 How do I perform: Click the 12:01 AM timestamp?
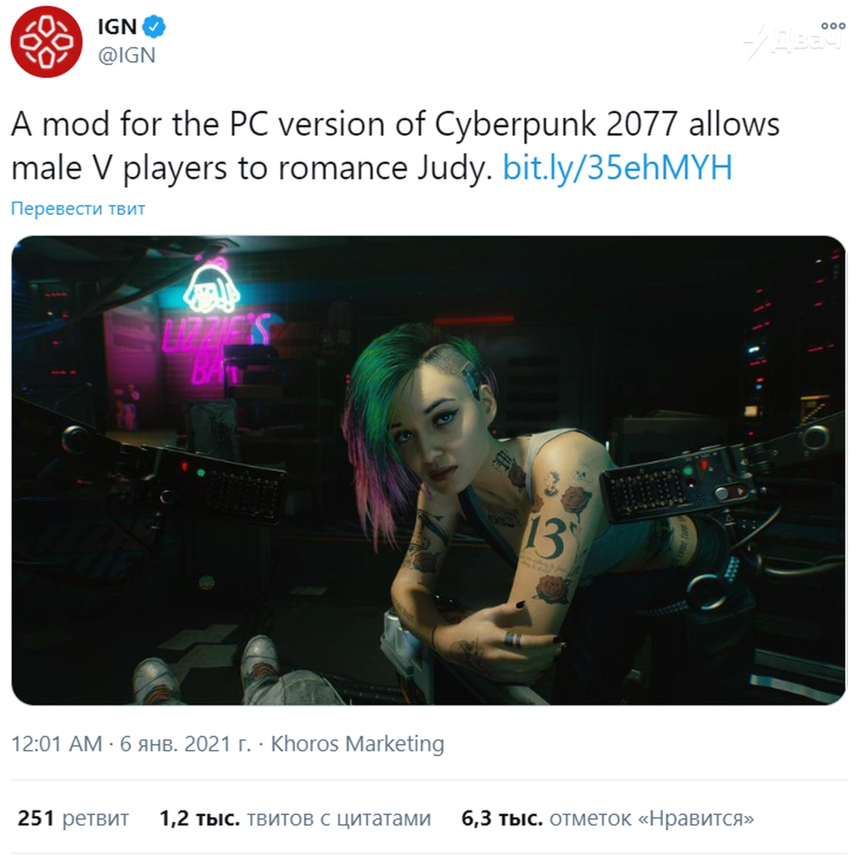[57, 744]
